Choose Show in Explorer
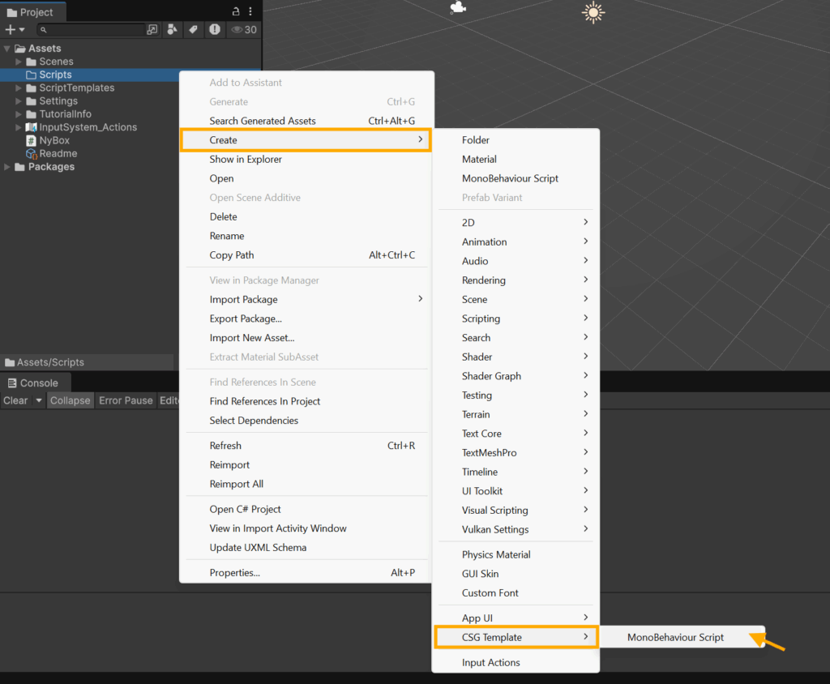 (306, 160)
